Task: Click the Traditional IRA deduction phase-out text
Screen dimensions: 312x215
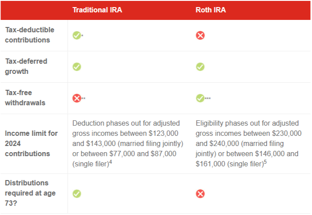Action: click(127, 143)
